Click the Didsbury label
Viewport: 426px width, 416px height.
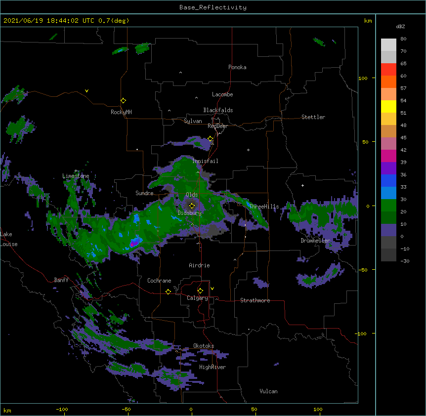click(190, 213)
